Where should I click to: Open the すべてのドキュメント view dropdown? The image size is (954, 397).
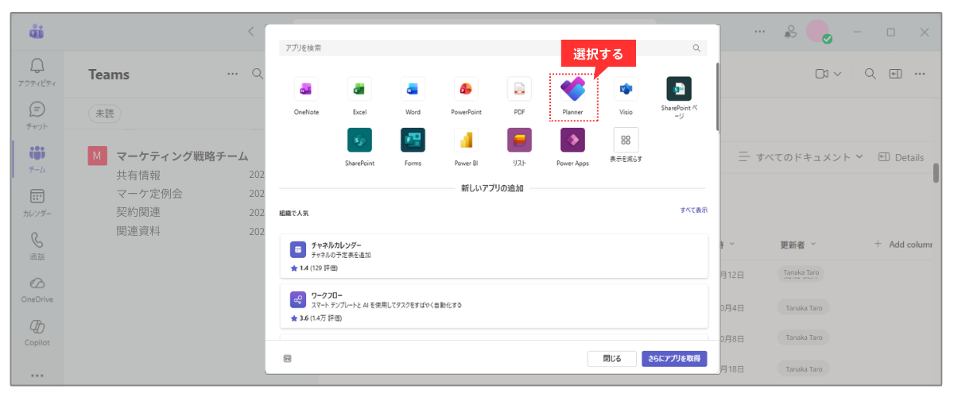tap(801, 157)
